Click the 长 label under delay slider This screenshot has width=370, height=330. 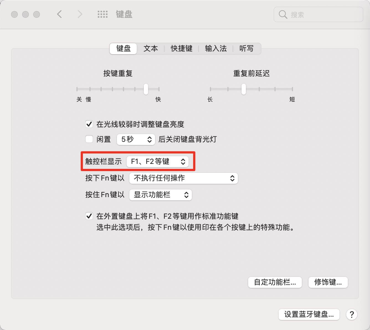210,99
